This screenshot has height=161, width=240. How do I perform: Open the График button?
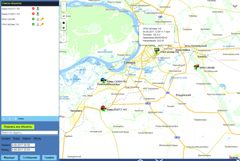tap(49, 157)
